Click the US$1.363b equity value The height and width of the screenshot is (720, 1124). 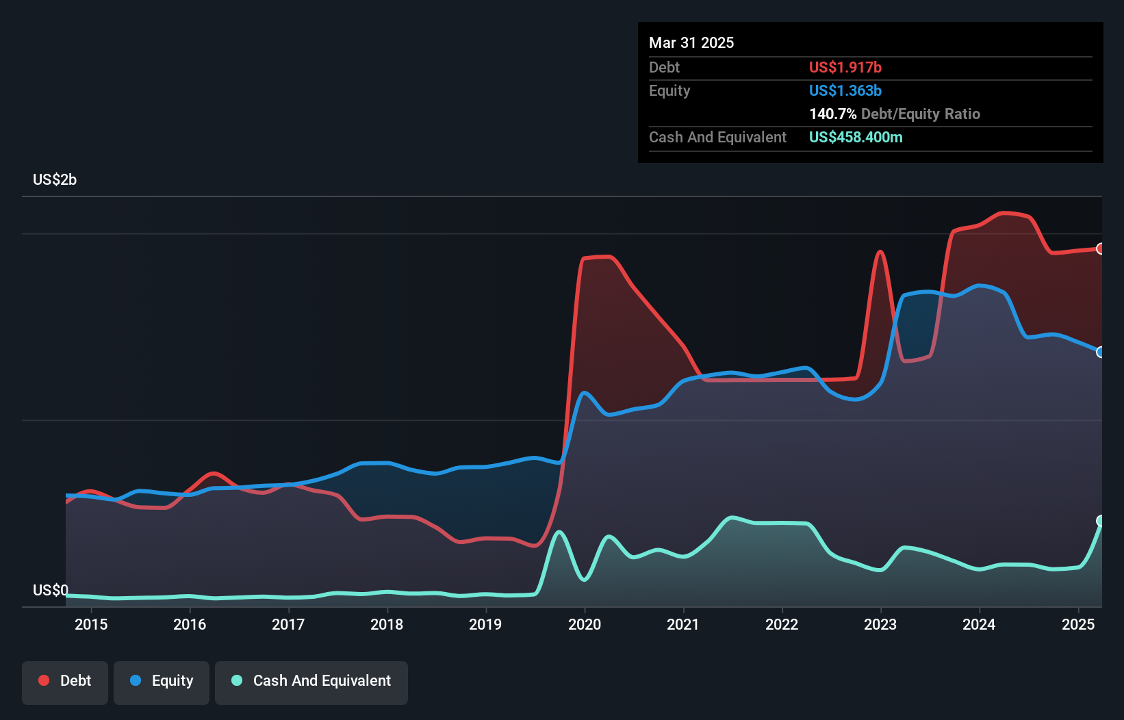[x=845, y=90]
